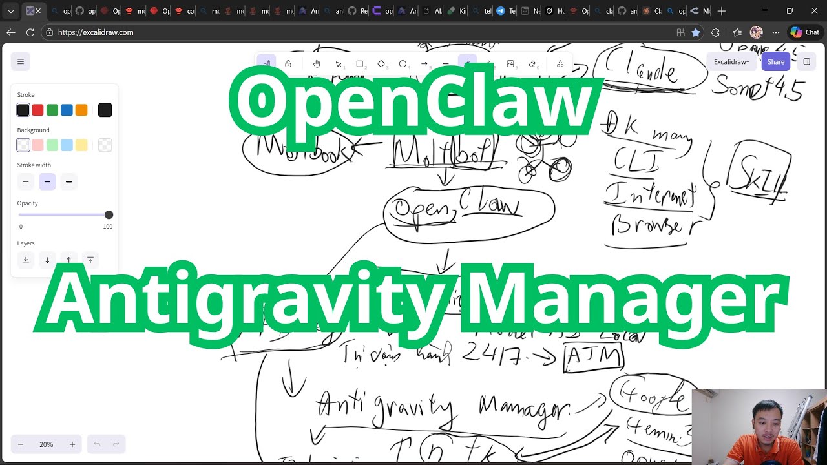The image size is (827, 465).
Task: Select the Selection arrow tool
Action: pos(338,64)
